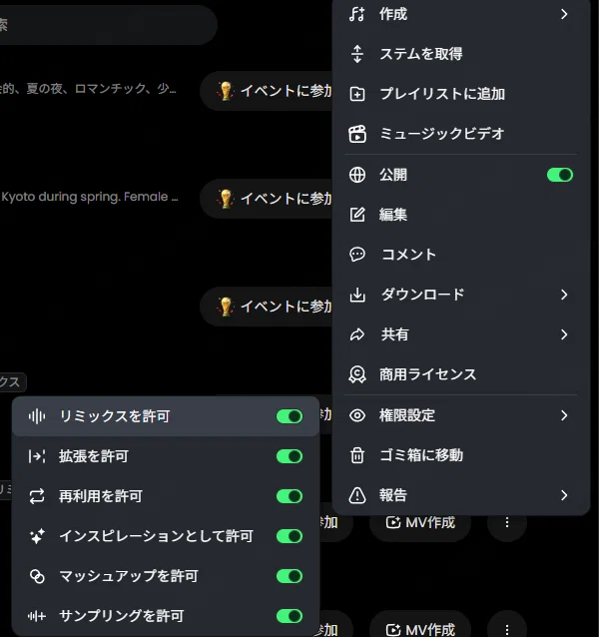
Task: Toggle the 公開 public switch off
Action: point(560,175)
